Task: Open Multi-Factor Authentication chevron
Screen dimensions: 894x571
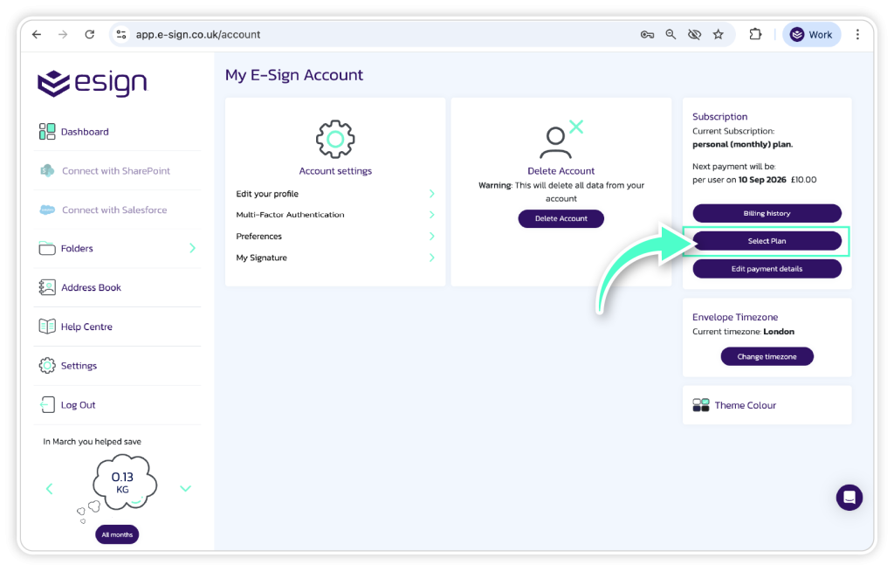Action: (x=431, y=215)
